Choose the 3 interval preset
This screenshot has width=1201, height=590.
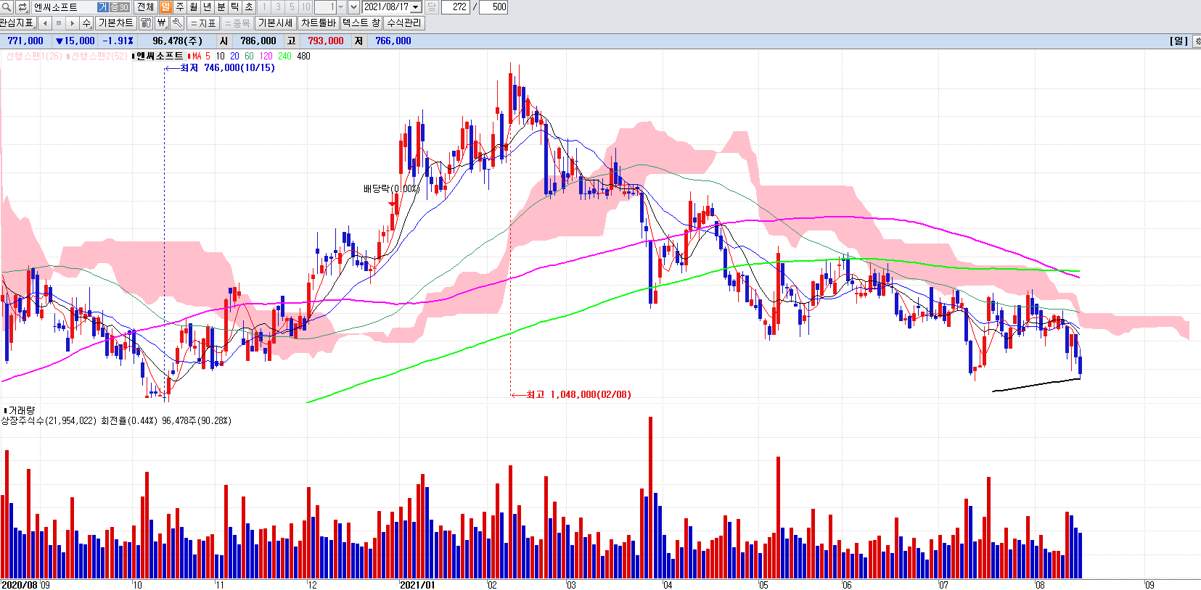coord(278,7)
